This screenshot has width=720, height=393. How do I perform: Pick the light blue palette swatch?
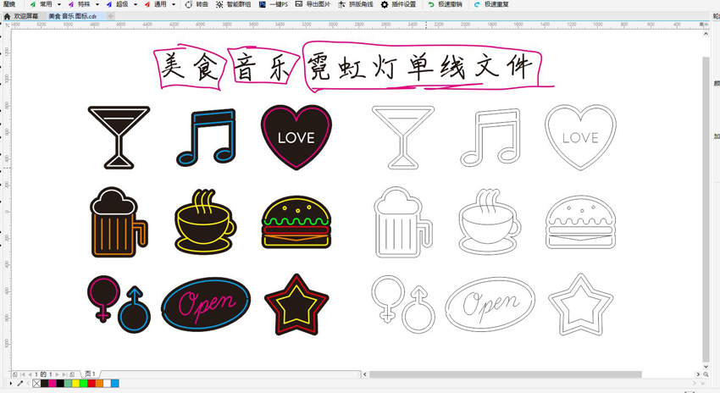115,384
